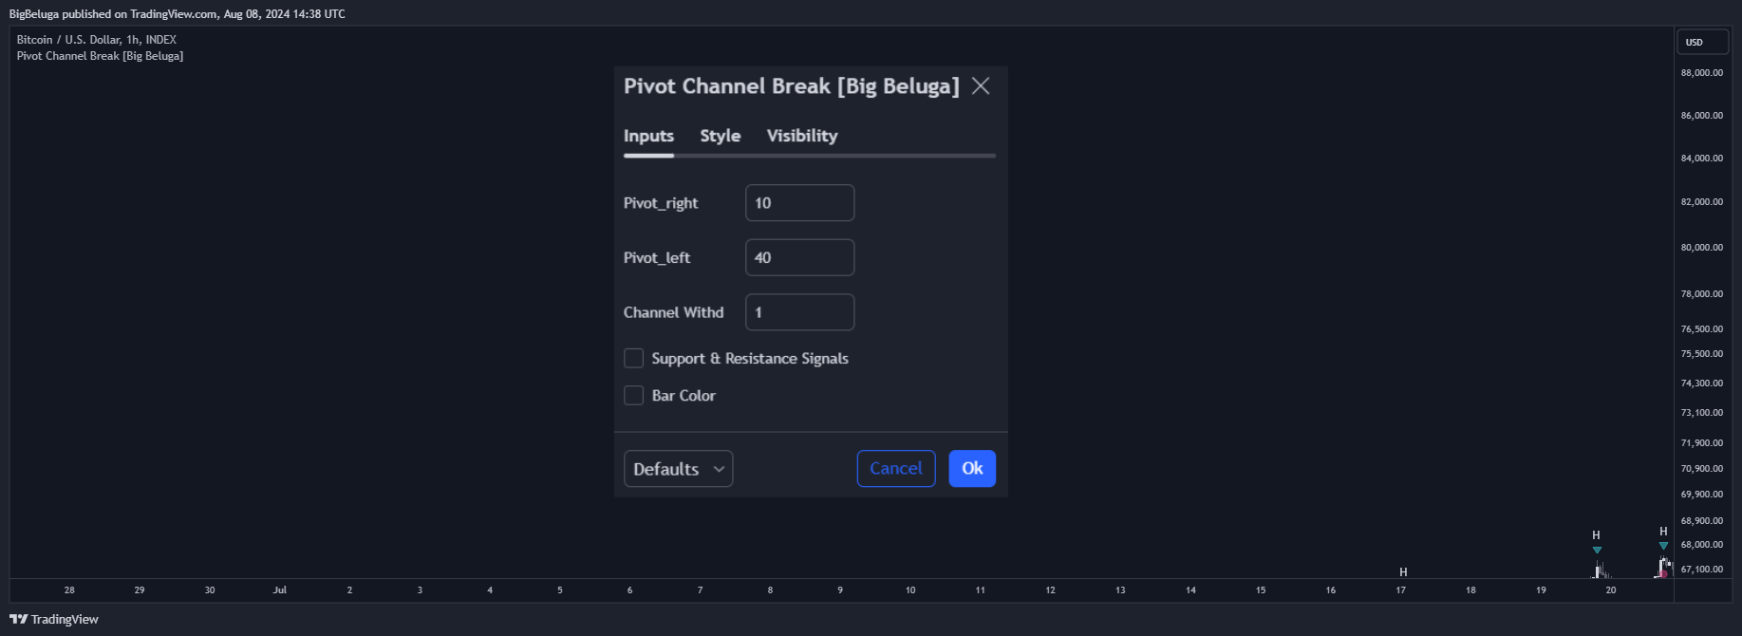1742x636 pixels.
Task: Select the Inputs tab
Action: (x=648, y=136)
